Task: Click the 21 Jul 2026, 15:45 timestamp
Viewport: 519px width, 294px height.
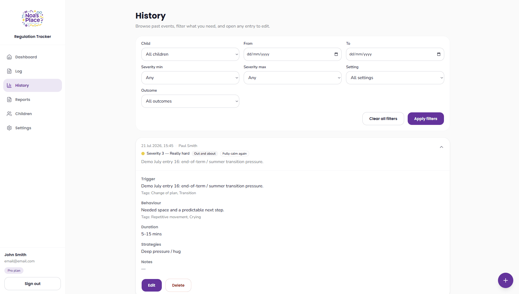Action: 157,146
